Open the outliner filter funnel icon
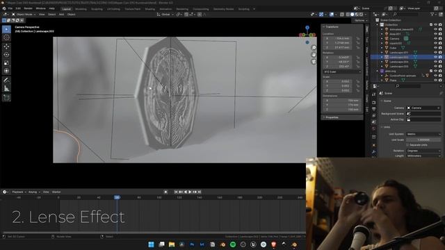445x250 pixels. click(432, 14)
